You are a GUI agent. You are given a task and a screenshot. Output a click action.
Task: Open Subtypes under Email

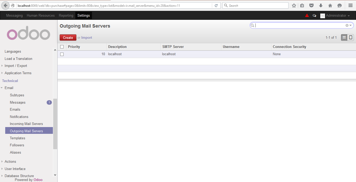point(17,95)
